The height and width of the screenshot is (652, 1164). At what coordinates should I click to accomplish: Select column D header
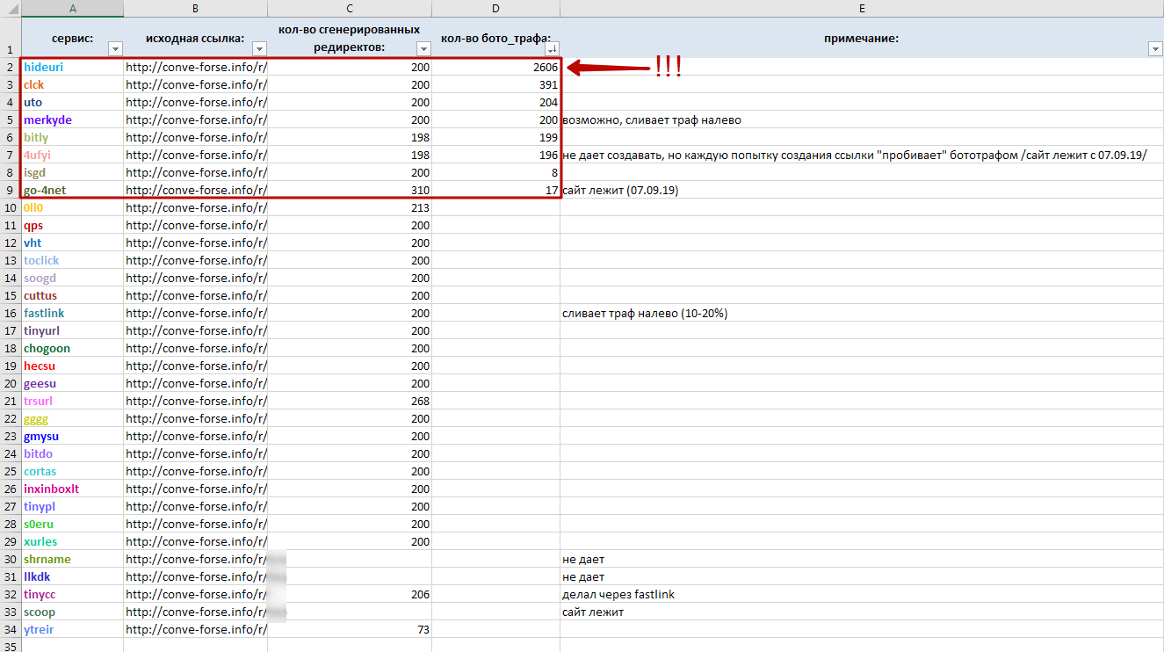tap(495, 8)
